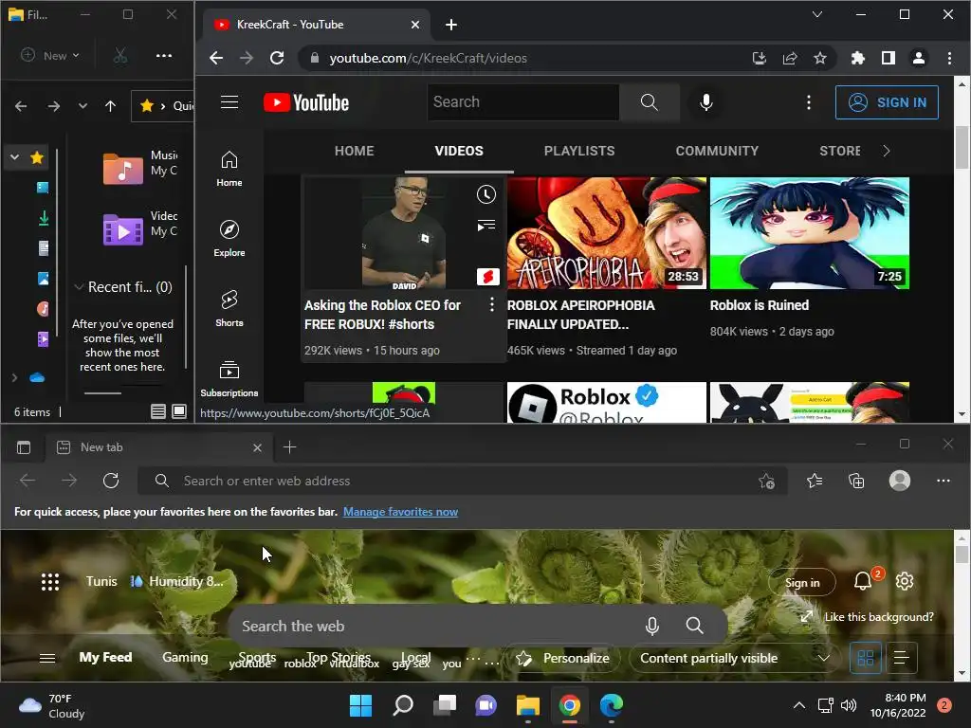Expand New dropdown in File Explorer

pos(51,56)
